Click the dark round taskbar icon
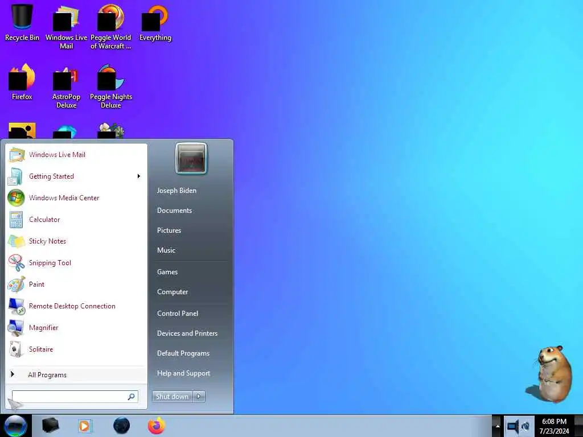 (x=122, y=426)
